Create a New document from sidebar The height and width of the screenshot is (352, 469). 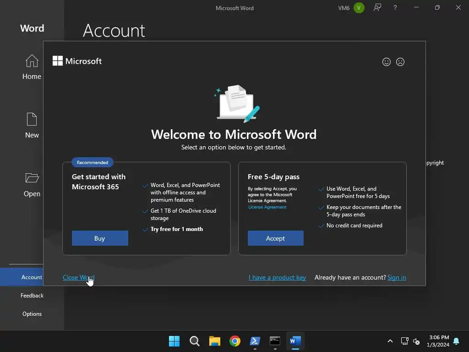32,126
